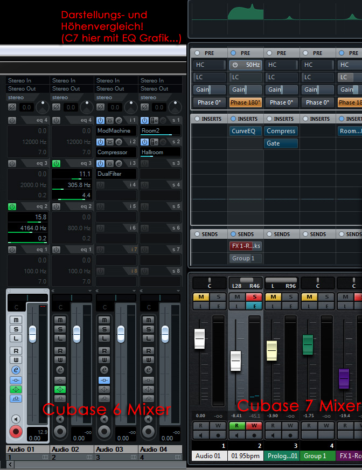Click Compress insert in Cubase 7 channel 3
Screen dimensions: 362x470
[281, 131]
